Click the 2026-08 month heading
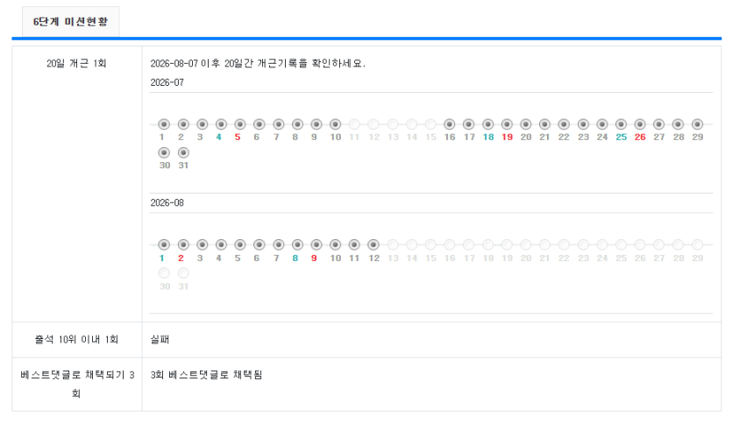This screenshot has height=424, width=732. 167,203
